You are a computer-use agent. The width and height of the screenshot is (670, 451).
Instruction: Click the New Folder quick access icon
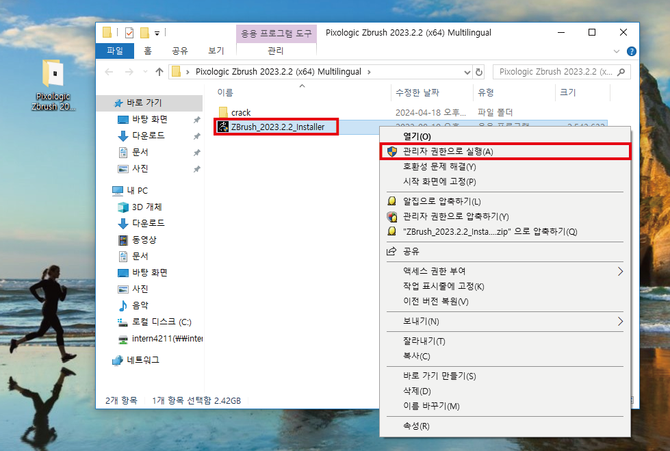point(144,32)
